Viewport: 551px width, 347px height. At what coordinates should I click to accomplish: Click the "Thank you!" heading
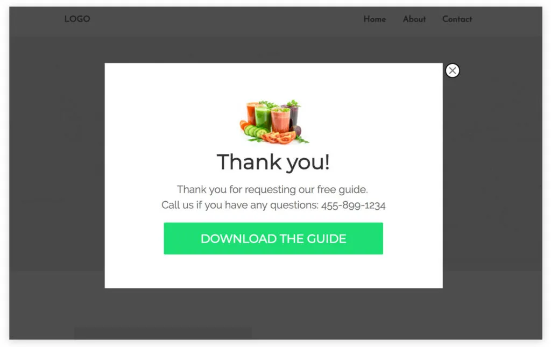click(x=273, y=162)
